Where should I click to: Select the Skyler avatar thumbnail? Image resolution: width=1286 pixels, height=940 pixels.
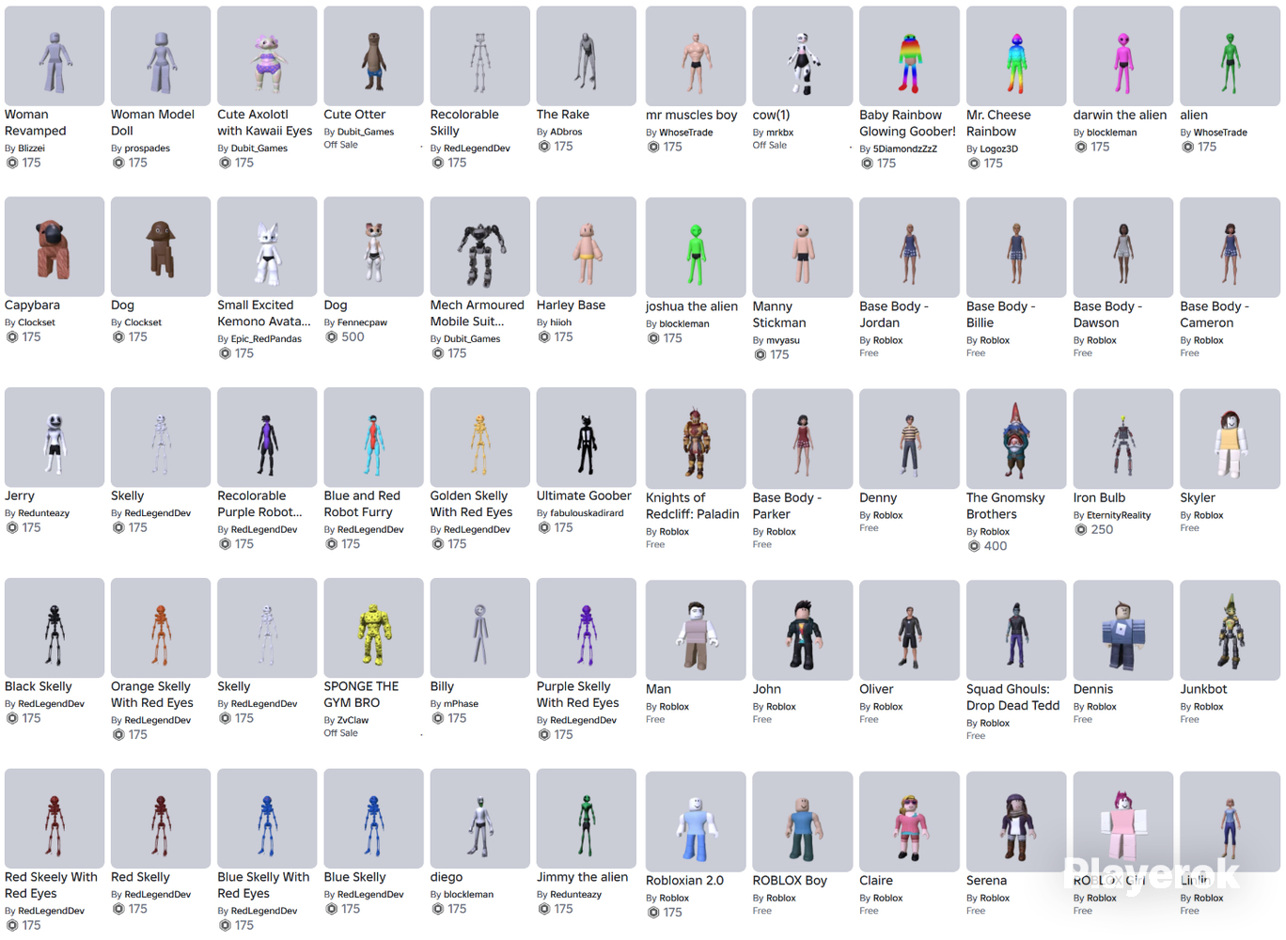point(1230,439)
